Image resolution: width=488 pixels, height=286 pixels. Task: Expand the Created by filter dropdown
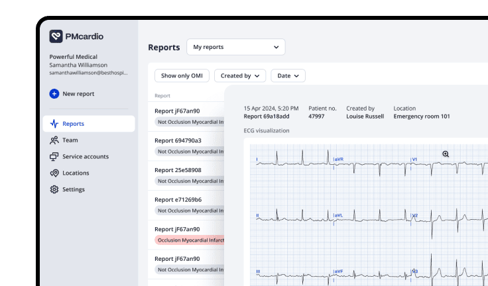coord(239,76)
